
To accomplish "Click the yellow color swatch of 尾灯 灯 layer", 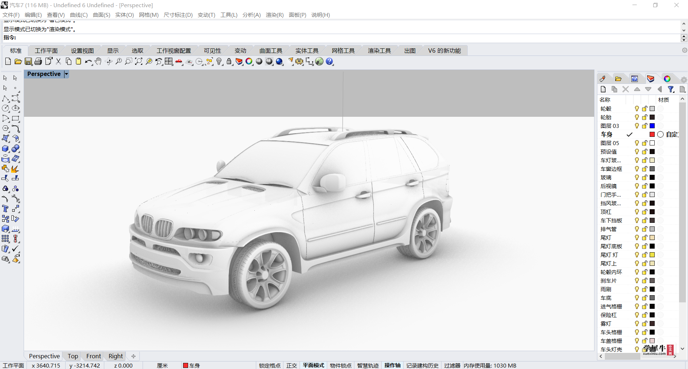I will pyautogui.click(x=652, y=255).
